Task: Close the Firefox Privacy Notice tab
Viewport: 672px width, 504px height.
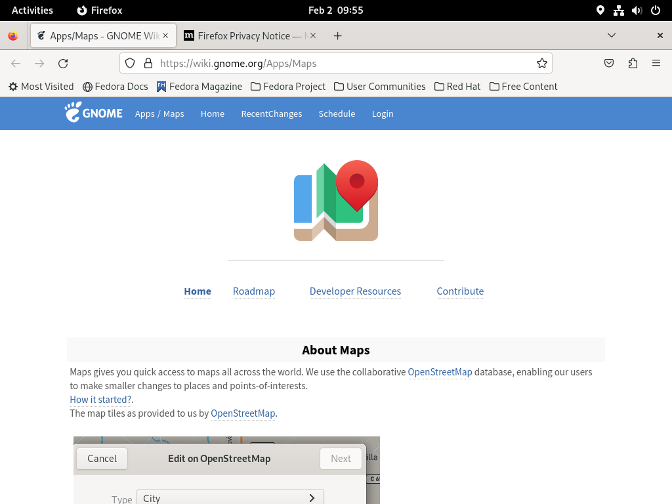Action: pyautogui.click(x=313, y=35)
